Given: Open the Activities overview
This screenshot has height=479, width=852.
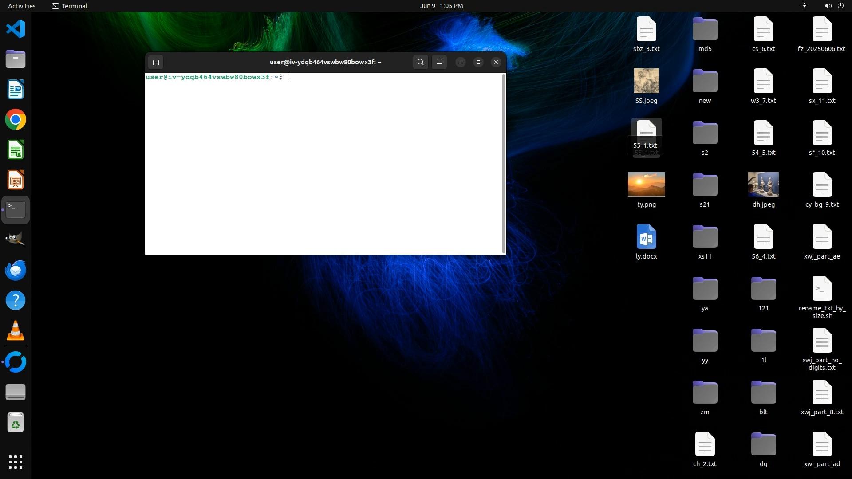Looking at the screenshot, I should pos(22,6).
